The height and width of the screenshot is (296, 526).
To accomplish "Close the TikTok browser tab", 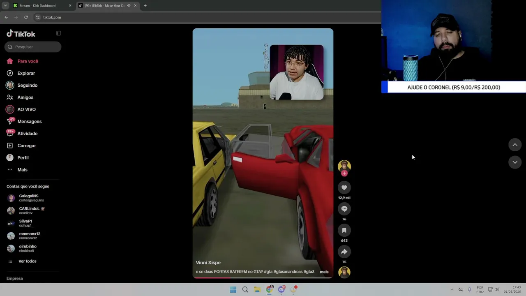I will pyautogui.click(x=135, y=6).
